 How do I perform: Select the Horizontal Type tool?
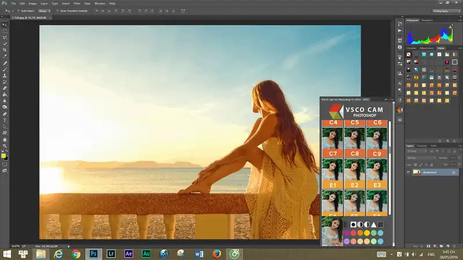pyautogui.click(x=5, y=120)
